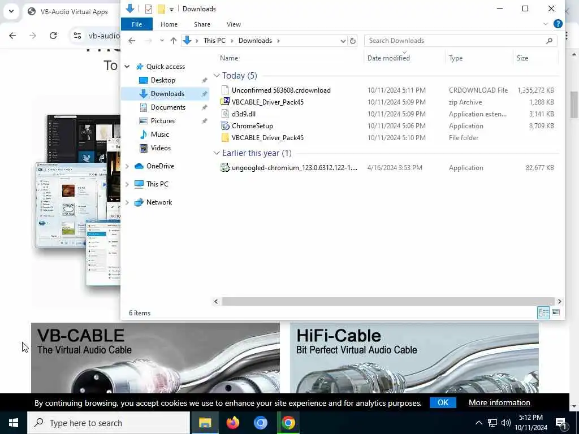579x434 pixels.
Task: Select the VBCABLE_Driver_Pack45 zip archive icon
Action: coord(225,102)
